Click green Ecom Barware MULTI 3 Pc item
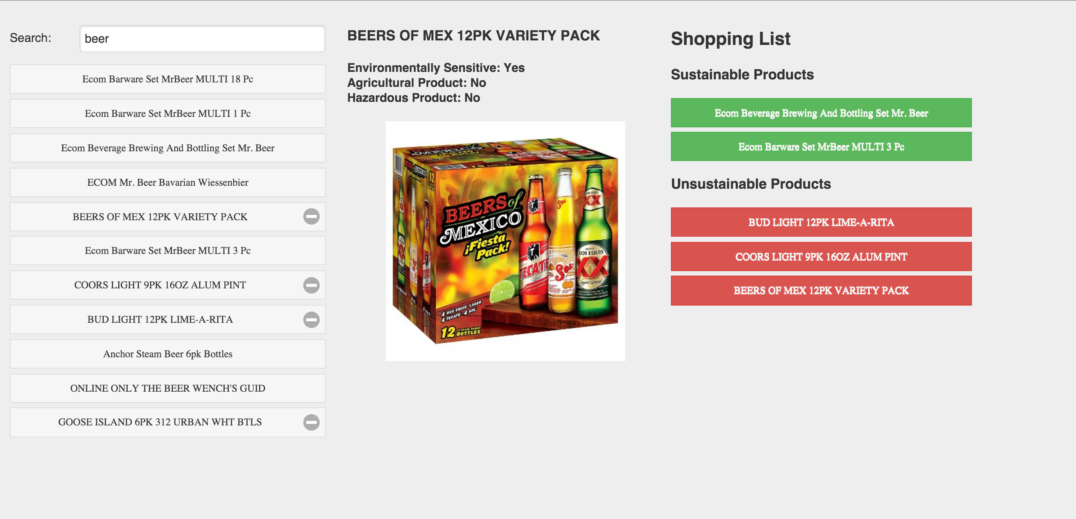 [x=821, y=147]
